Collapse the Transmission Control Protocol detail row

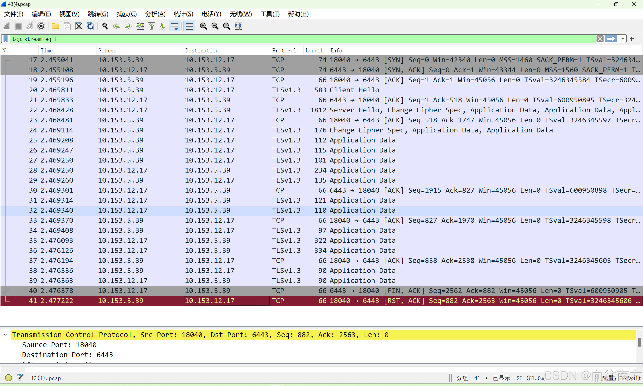coord(5,335)
